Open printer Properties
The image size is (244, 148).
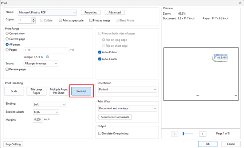click(90, 12)
